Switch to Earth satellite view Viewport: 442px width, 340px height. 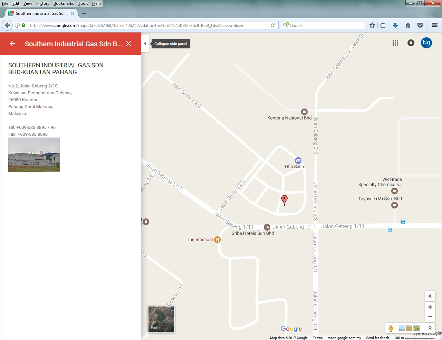[x=161, y=319]
